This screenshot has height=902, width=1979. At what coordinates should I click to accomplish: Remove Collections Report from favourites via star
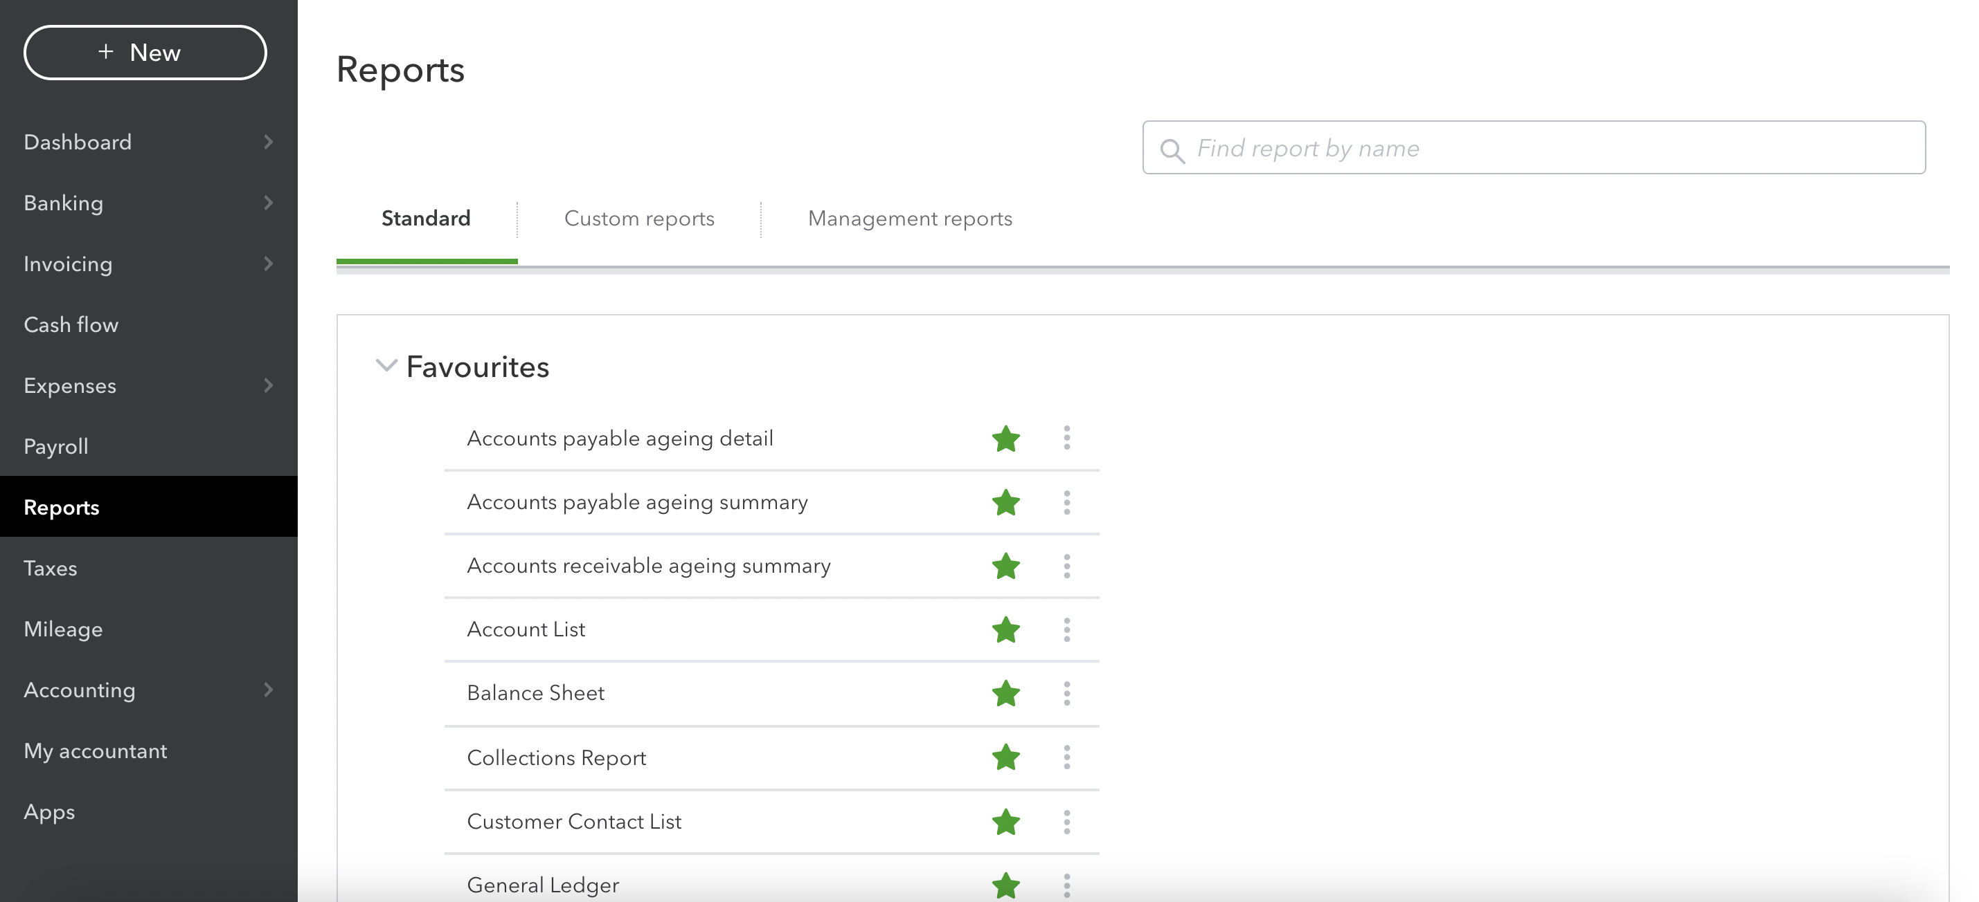coord(1005,757)
